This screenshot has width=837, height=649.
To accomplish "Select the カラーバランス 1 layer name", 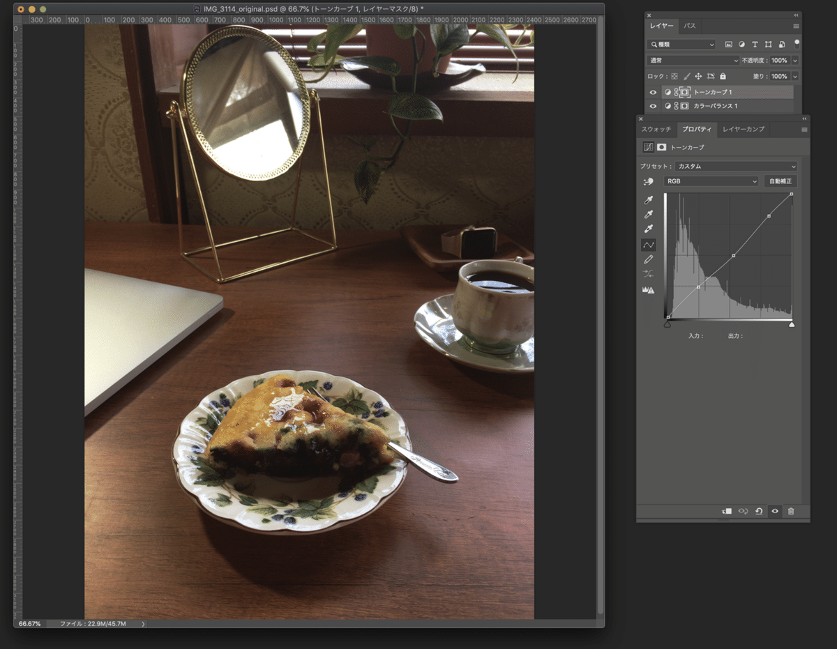I will click(x=716, y=106).
